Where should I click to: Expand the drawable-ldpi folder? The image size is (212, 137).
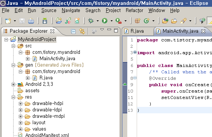[20, 110]
